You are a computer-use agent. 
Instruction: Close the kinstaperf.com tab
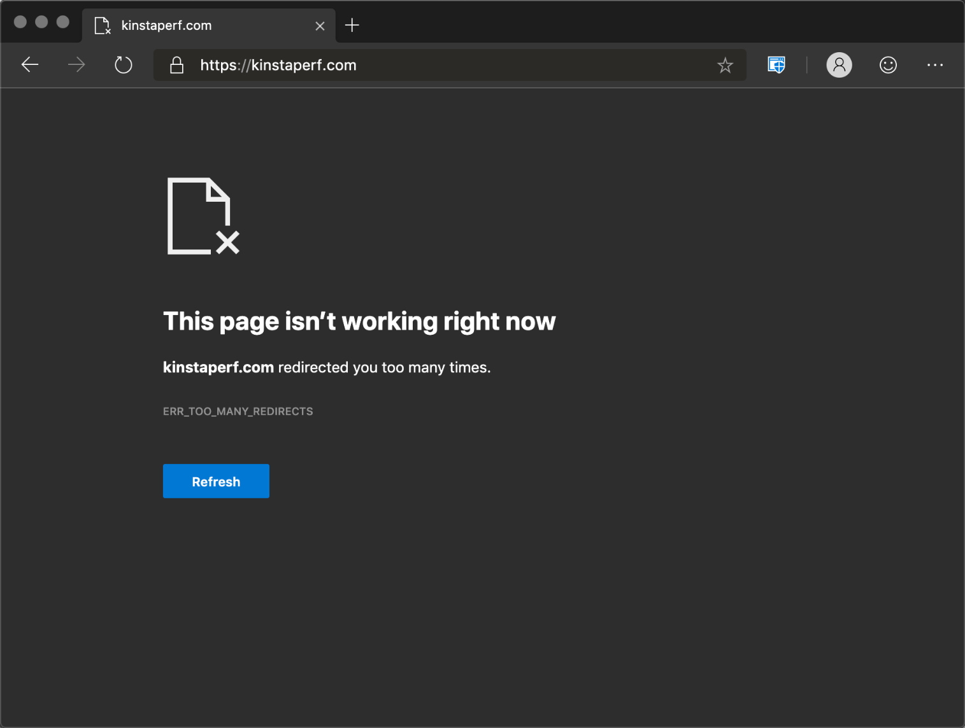tap(320, 25)
